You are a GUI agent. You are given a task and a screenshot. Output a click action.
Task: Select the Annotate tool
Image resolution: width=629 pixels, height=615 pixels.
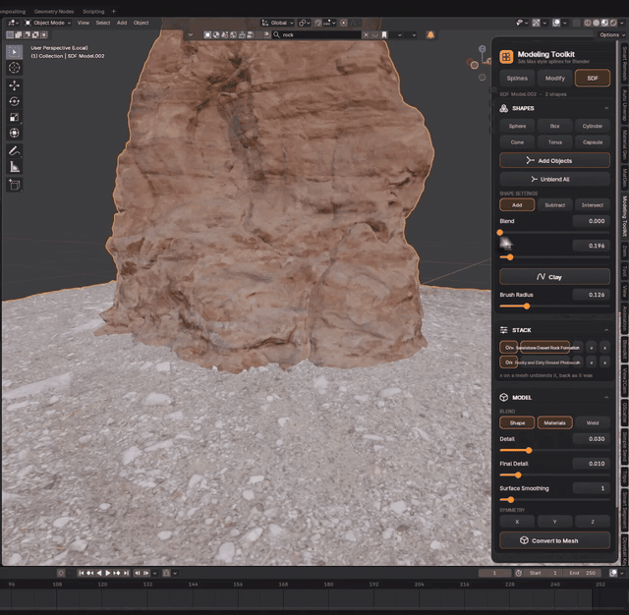tap(14, 150)
